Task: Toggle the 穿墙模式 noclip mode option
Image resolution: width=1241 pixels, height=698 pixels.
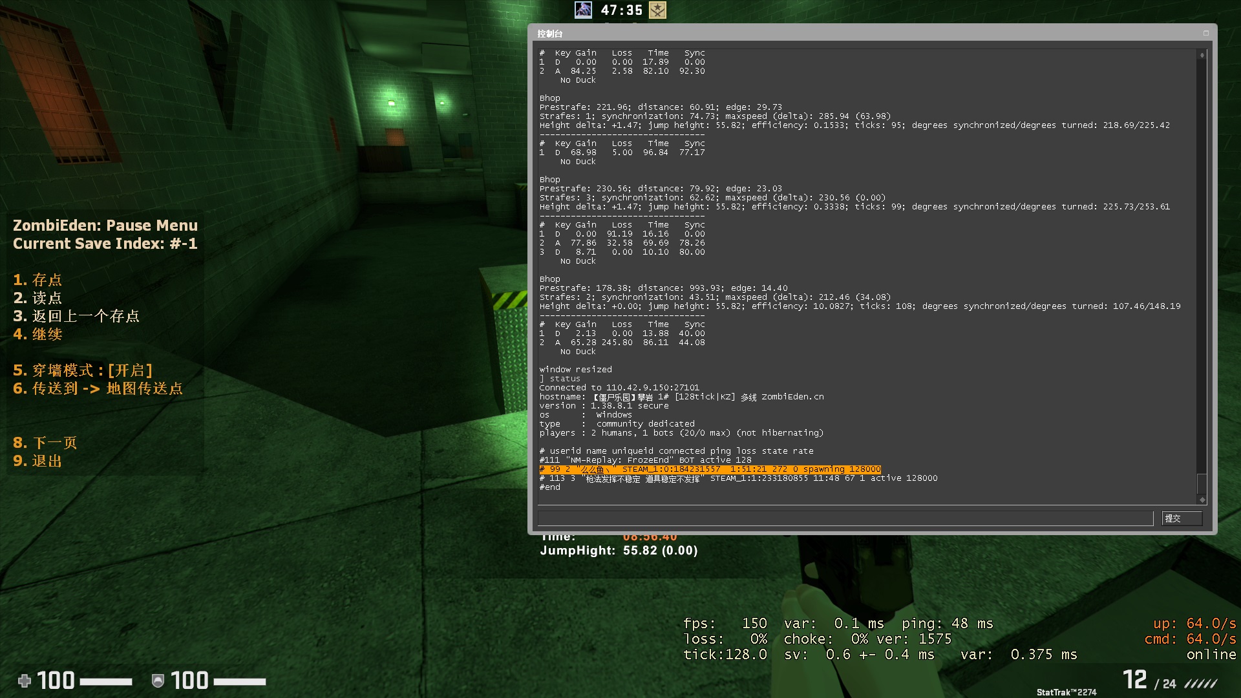Action: [83, 370]
